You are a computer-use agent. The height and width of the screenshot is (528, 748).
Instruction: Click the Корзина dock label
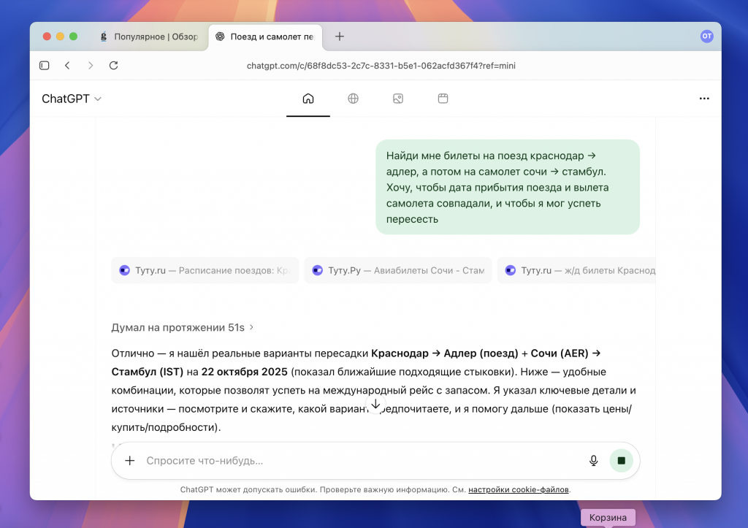click(608, 518)
